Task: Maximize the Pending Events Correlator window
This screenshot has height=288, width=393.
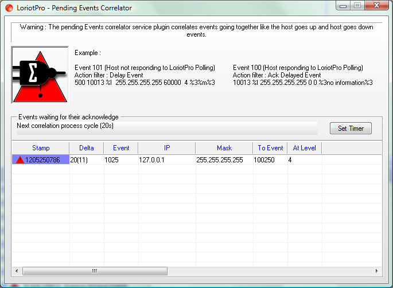Action: (357, 6)
